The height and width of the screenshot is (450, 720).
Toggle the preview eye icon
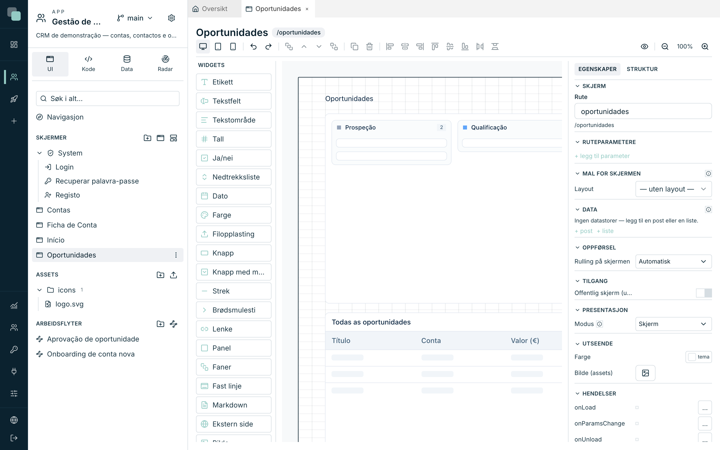coord(644,46)
